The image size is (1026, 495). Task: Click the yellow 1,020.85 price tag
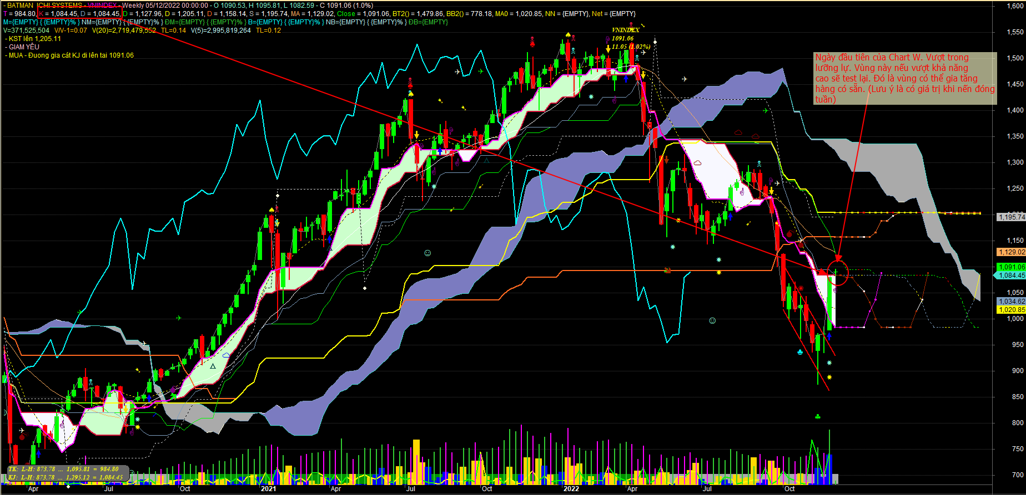point(1012,310)
